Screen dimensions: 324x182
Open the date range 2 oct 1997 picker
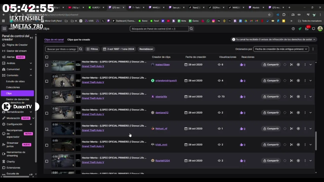coord(119,49)
